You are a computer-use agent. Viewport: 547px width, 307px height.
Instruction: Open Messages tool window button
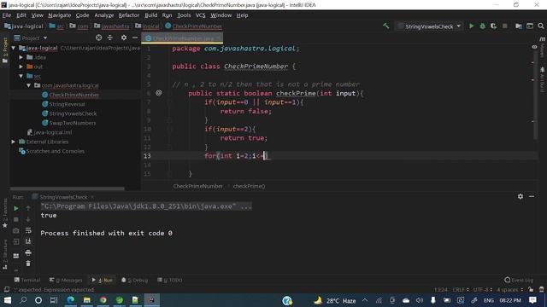(x=67, y=280)
